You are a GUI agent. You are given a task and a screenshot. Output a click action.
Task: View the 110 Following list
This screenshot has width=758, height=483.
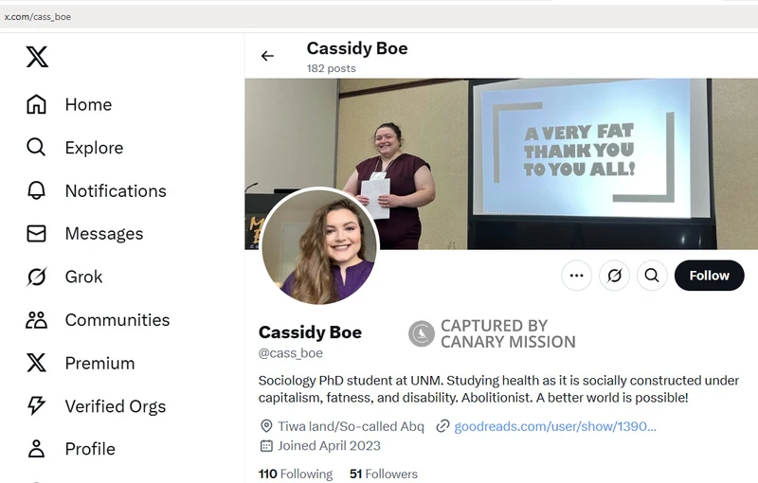[296, 474]
